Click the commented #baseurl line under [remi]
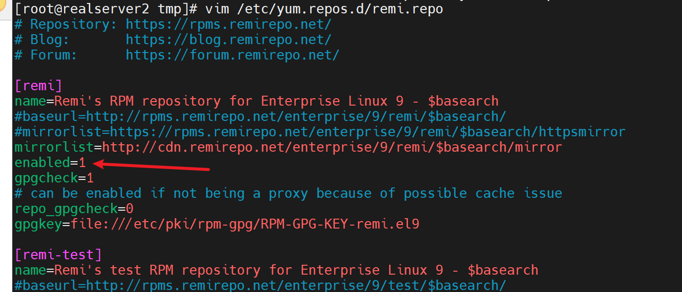 point(260,116)
